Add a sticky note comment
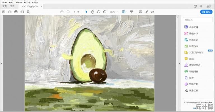 [x=141, y=12]
